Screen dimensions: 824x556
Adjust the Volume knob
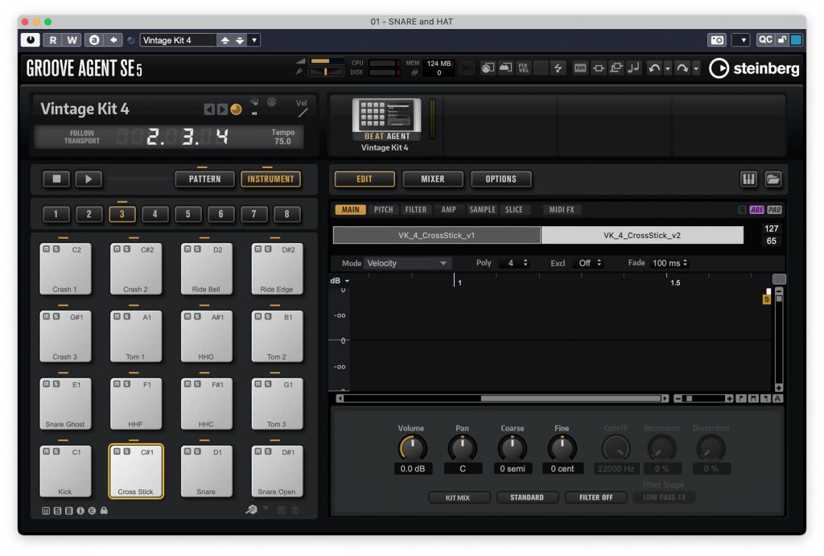point(413,447)
